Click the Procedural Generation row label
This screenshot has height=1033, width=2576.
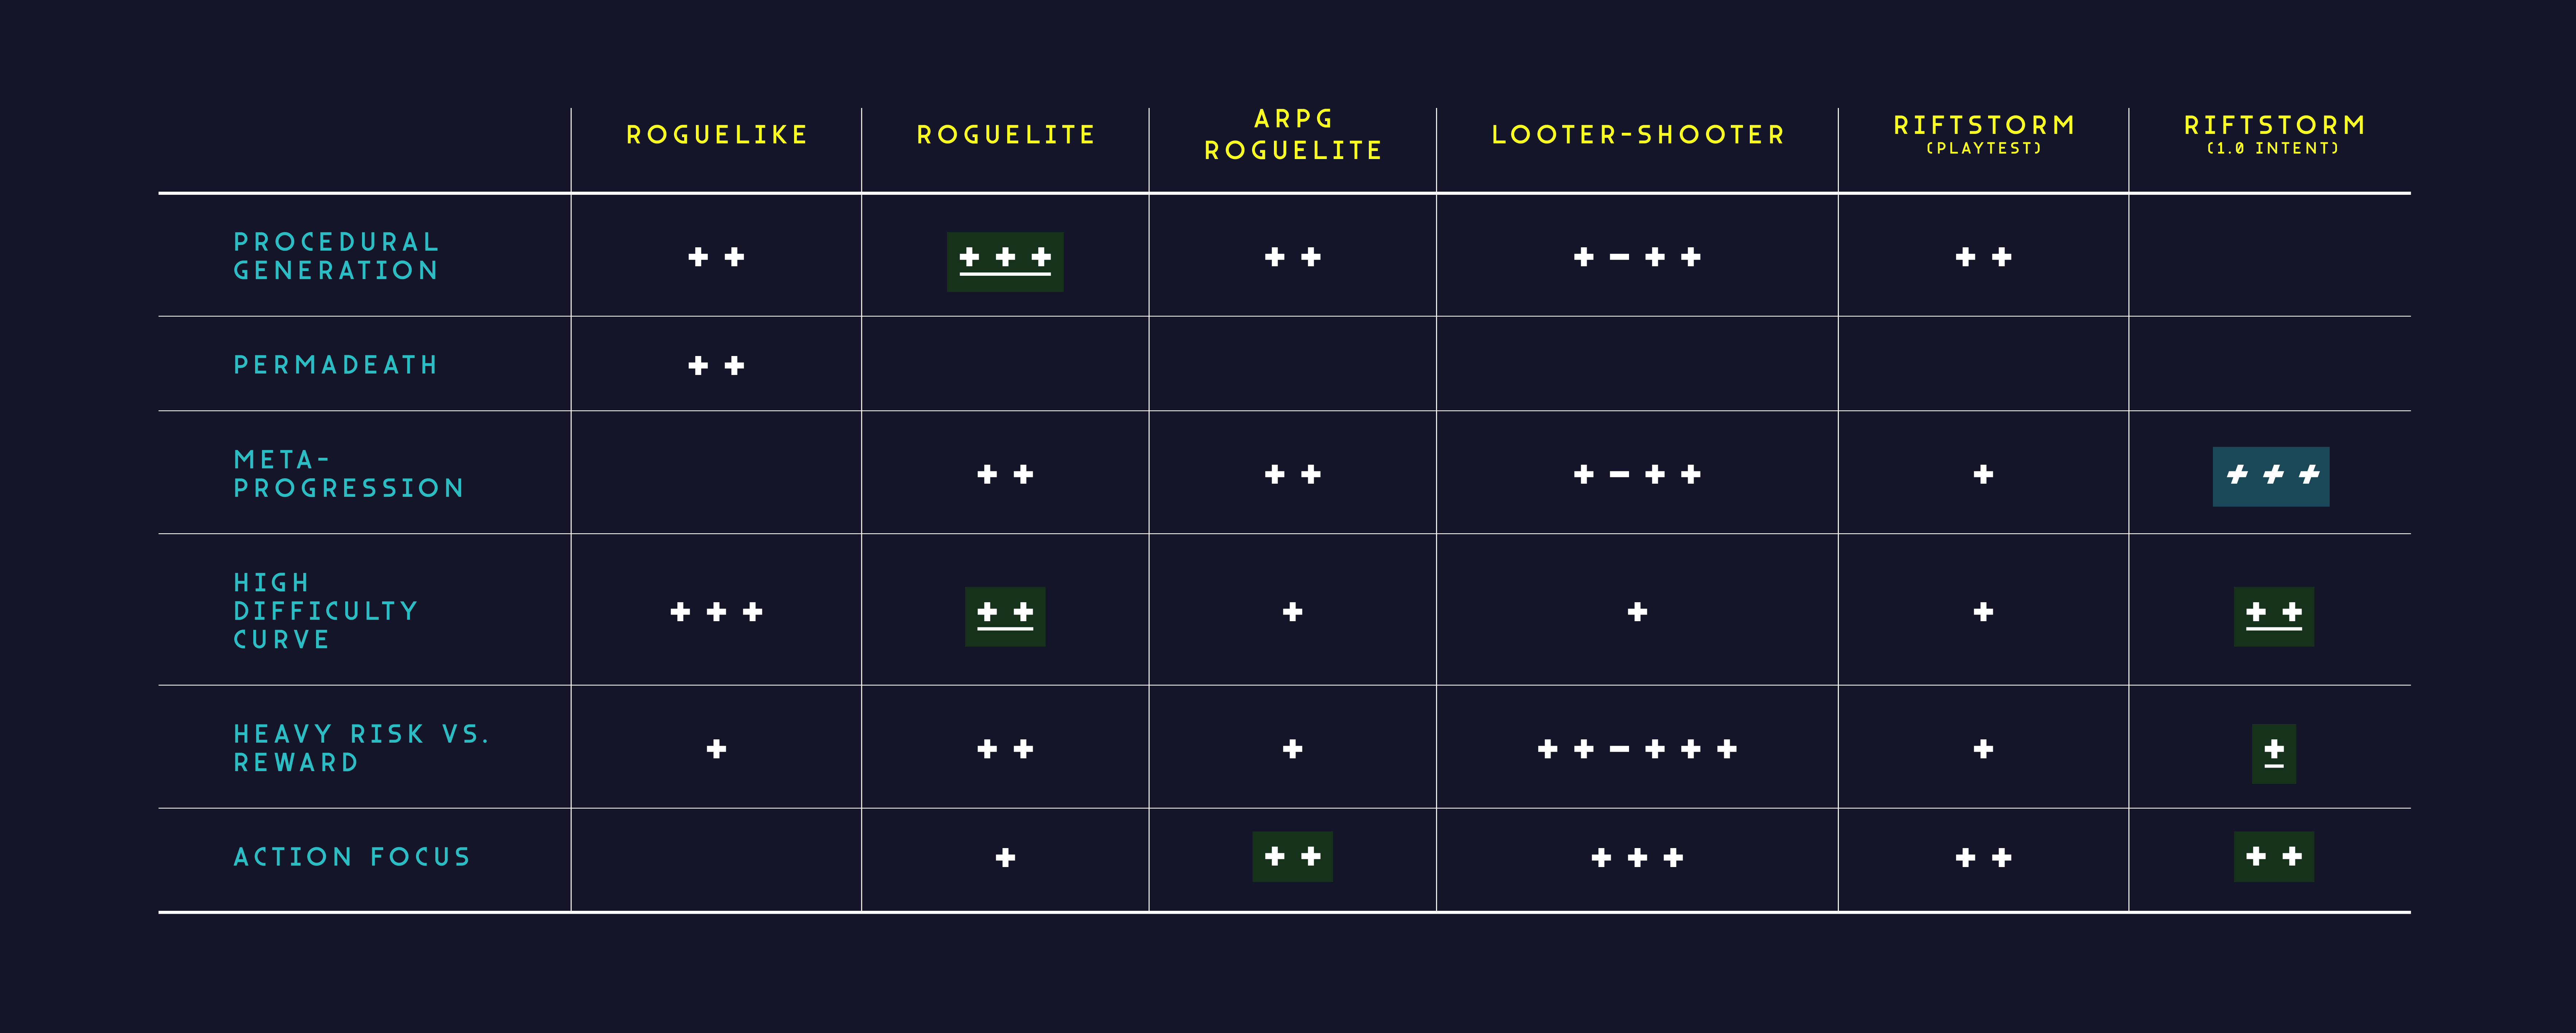[336, 256]
